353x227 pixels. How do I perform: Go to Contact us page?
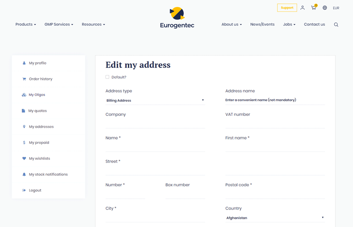tap(314, 25)
